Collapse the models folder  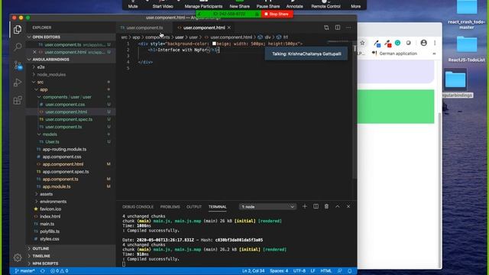click(50, 134)
